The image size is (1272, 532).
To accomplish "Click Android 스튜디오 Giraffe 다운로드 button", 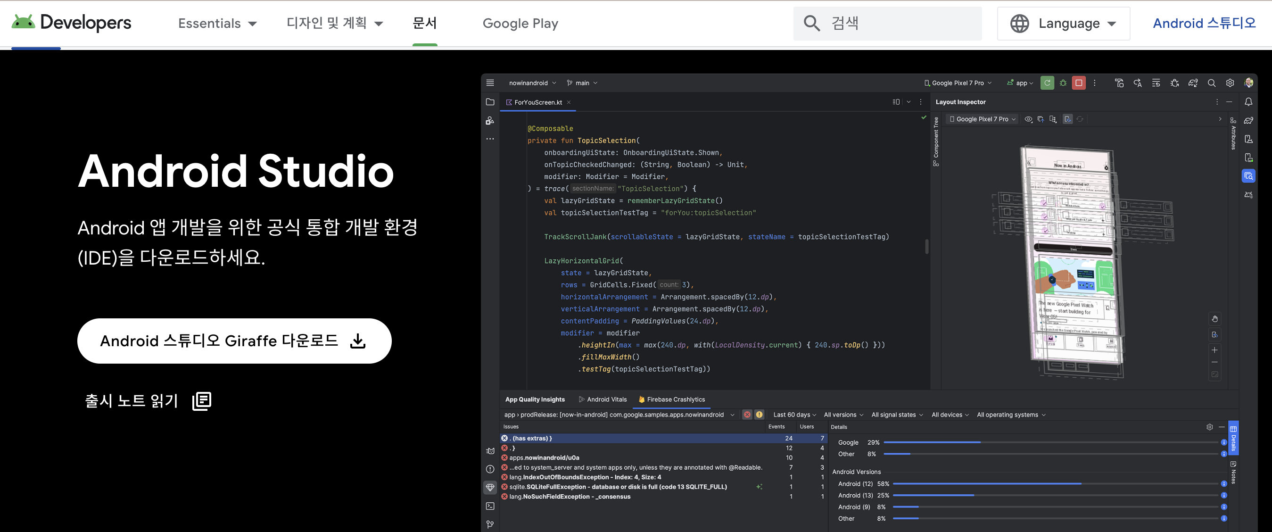I will [x=219, y=341].
